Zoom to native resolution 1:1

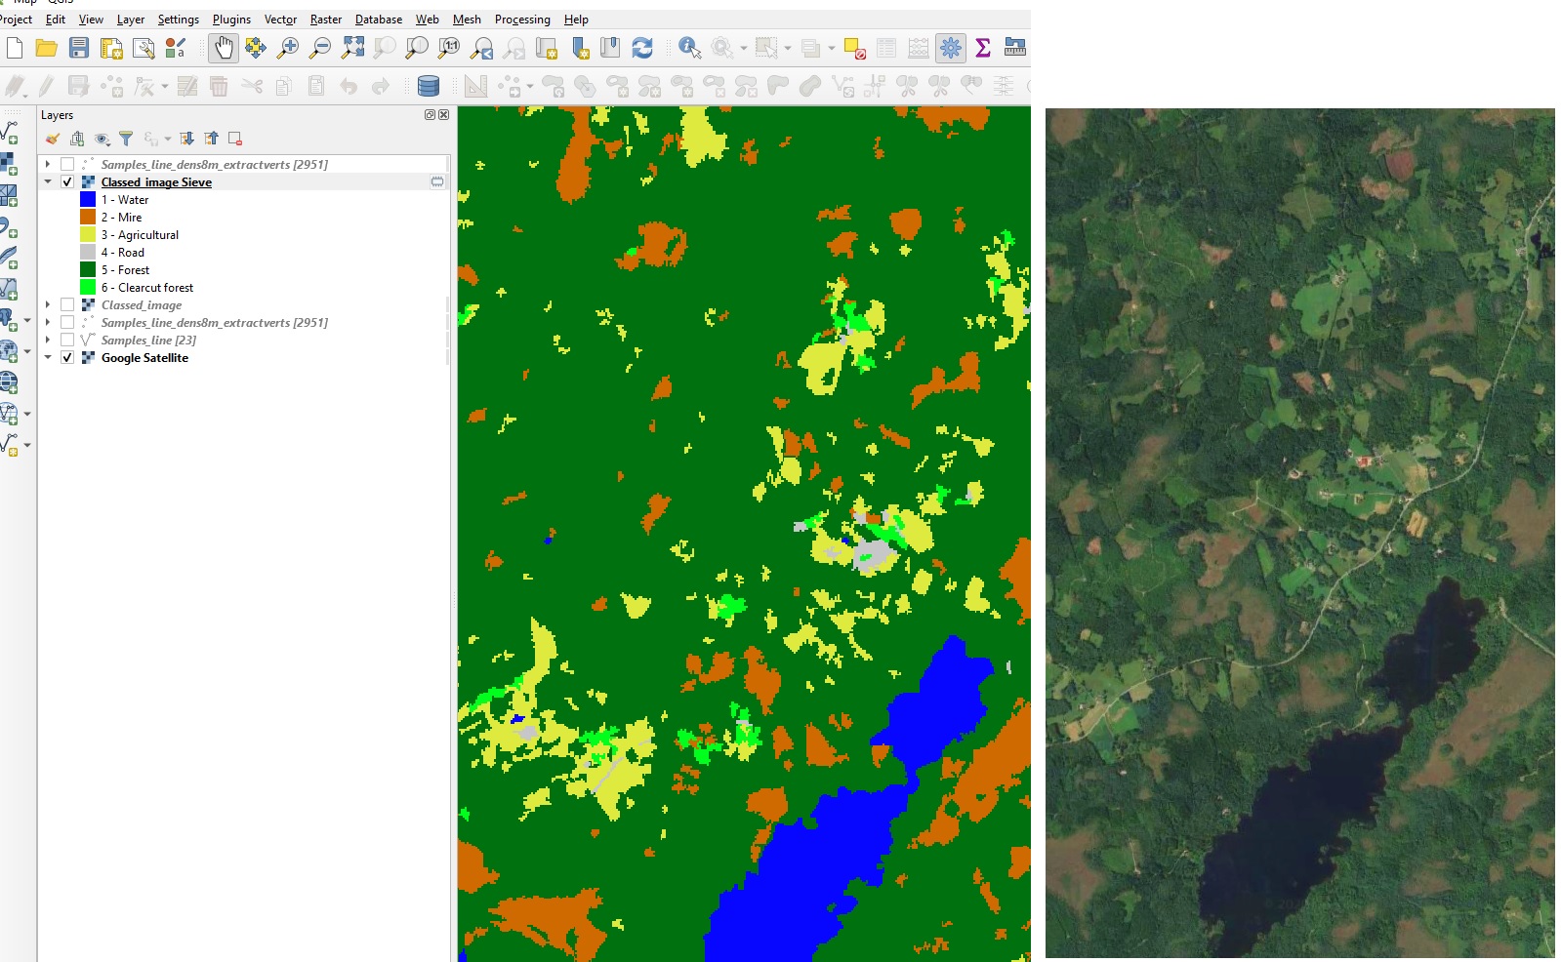coord(449,48)
